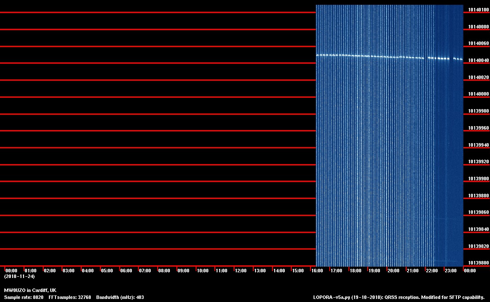
Task: Click the 10140000 frequency scale label
Action: (478, 94)
